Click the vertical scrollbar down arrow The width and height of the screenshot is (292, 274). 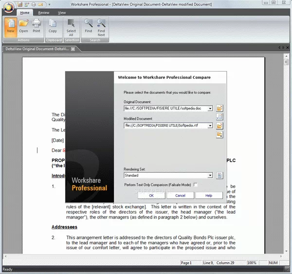pos(287,252)
